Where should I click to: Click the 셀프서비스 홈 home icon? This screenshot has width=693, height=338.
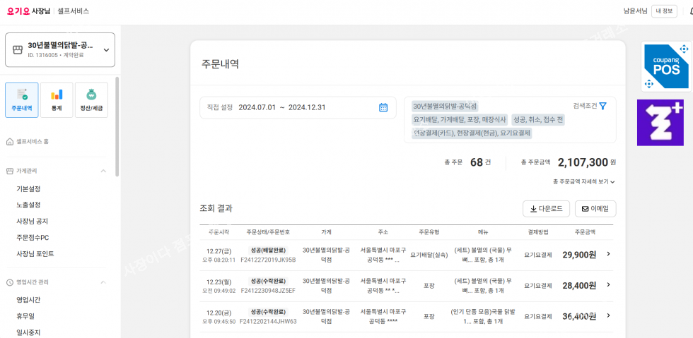(x=10, y=142)
